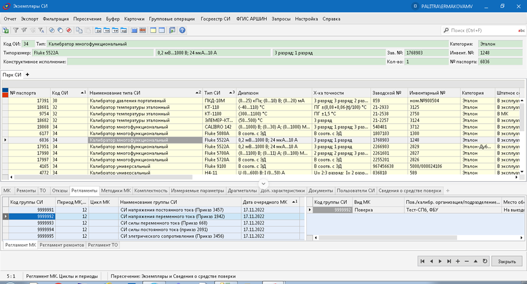
Task: Open the Измеряемые параметры tab
Action: (x=197, y=191)
